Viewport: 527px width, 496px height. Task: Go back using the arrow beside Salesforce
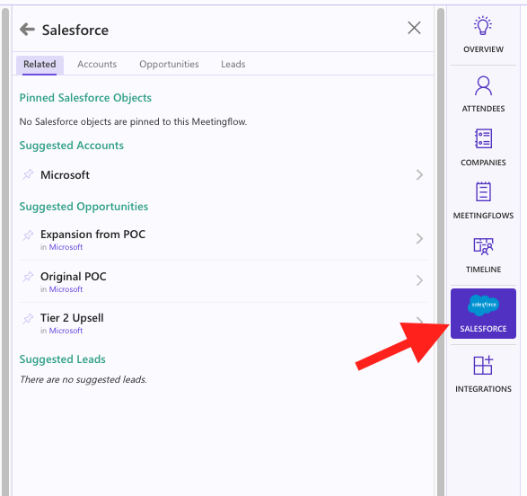tap(27, 30)
